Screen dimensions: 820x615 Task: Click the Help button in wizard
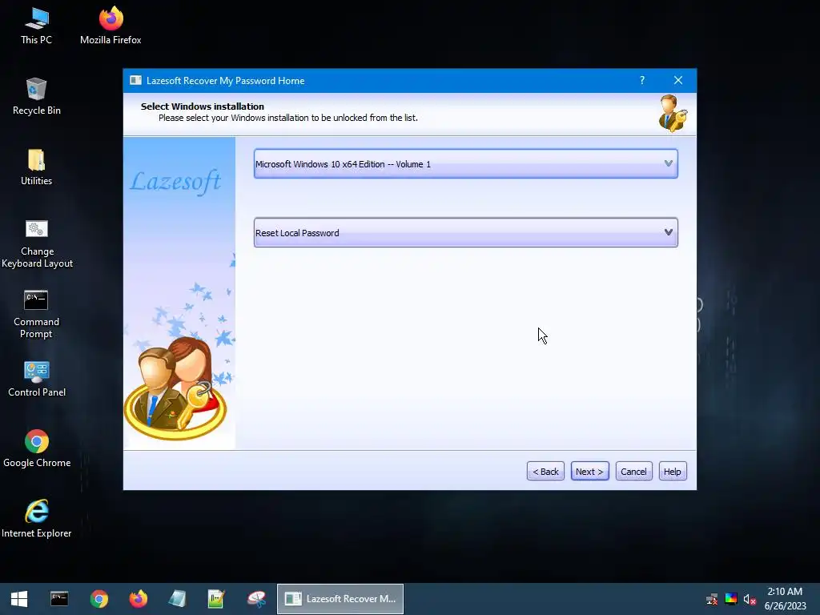click(673, 471)
